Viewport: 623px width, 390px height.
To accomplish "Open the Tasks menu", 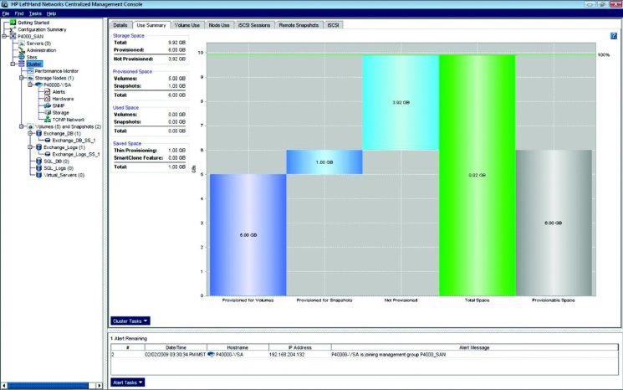I will pos(35,13).
